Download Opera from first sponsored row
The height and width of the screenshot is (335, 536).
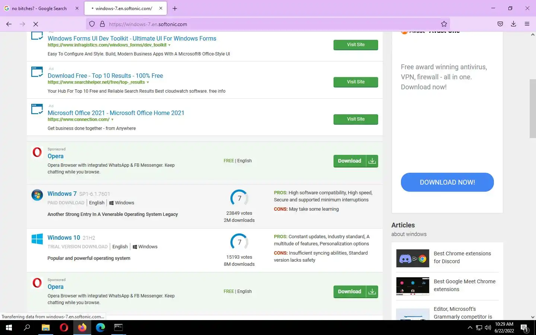[356, 161]
